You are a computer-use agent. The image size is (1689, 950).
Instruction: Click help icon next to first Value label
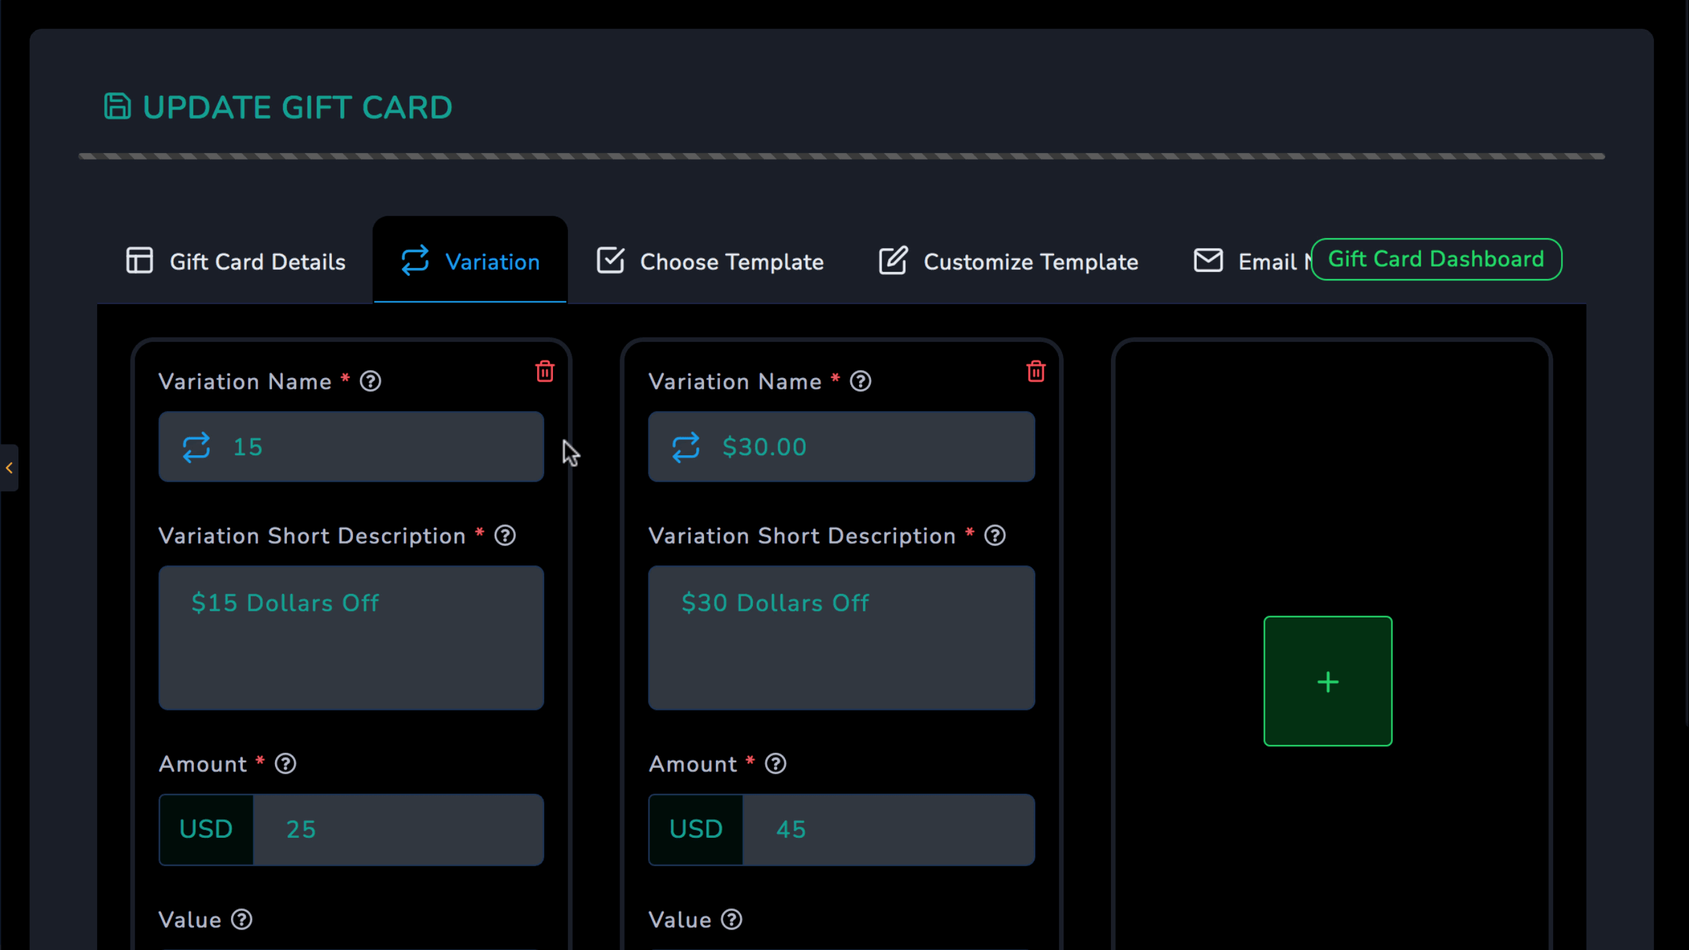[x=241, y=920]
